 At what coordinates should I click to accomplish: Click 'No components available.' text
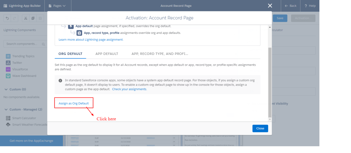[22, 97]
